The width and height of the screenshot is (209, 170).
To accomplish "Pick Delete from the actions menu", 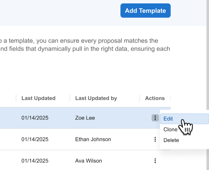I will 171,140.
